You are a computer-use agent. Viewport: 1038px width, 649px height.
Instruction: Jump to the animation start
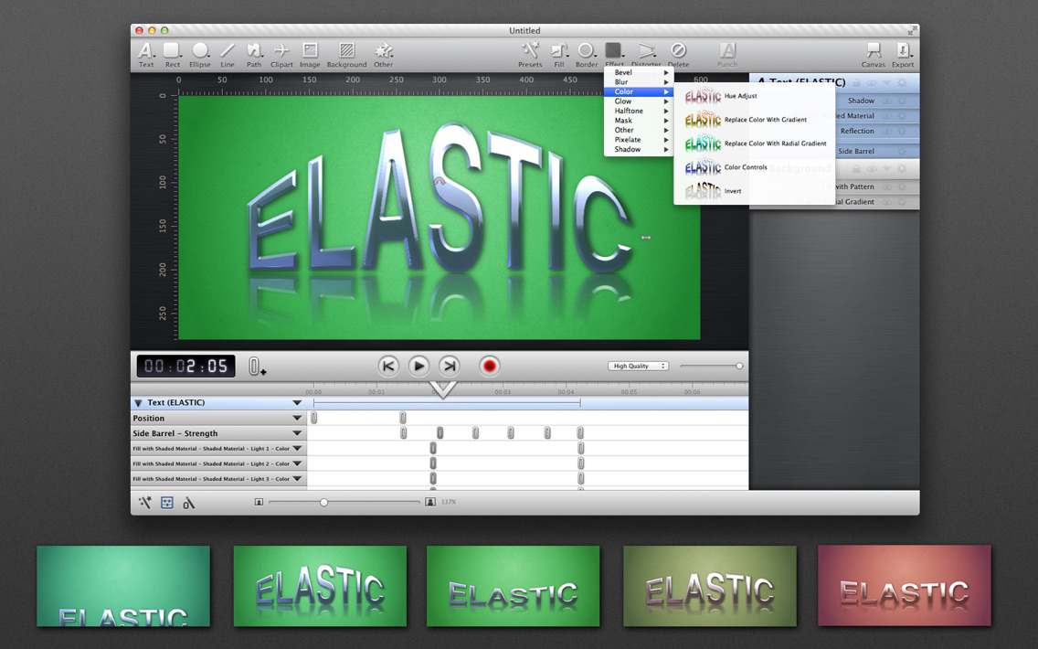[388, 367]
